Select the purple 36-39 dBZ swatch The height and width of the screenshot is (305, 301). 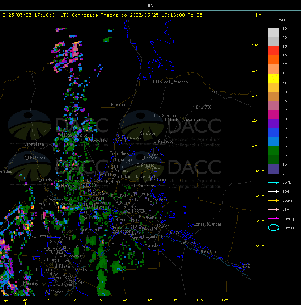pyautogui.click(x=274, y=123)
